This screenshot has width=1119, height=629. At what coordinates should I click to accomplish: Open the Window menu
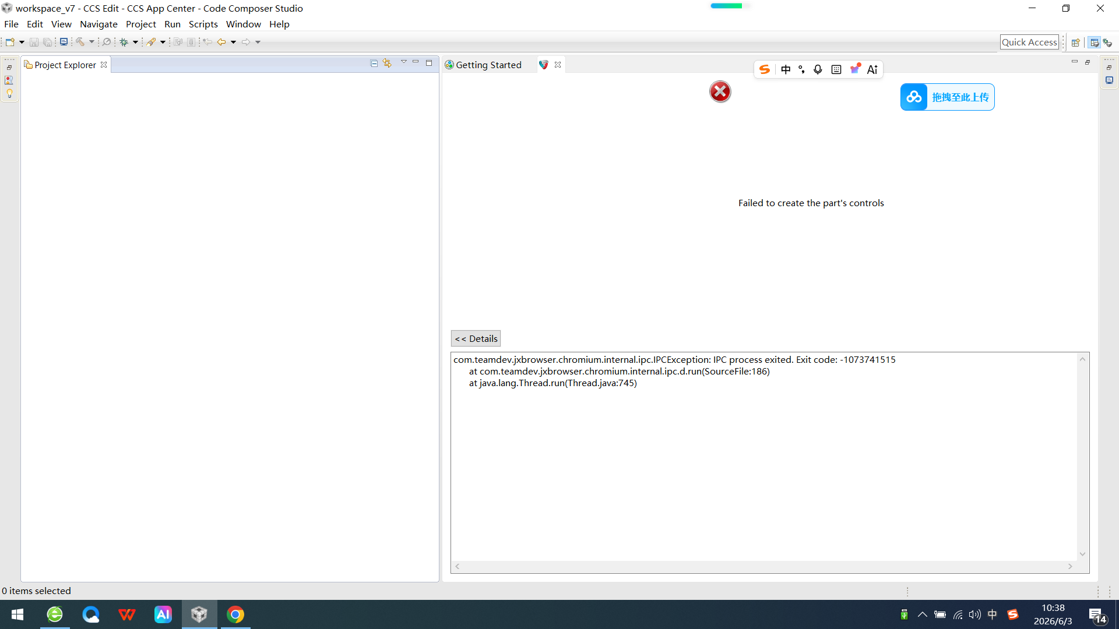click(244, 24)
